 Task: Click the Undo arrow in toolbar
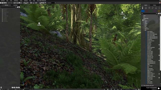click(x=9, y=3)
